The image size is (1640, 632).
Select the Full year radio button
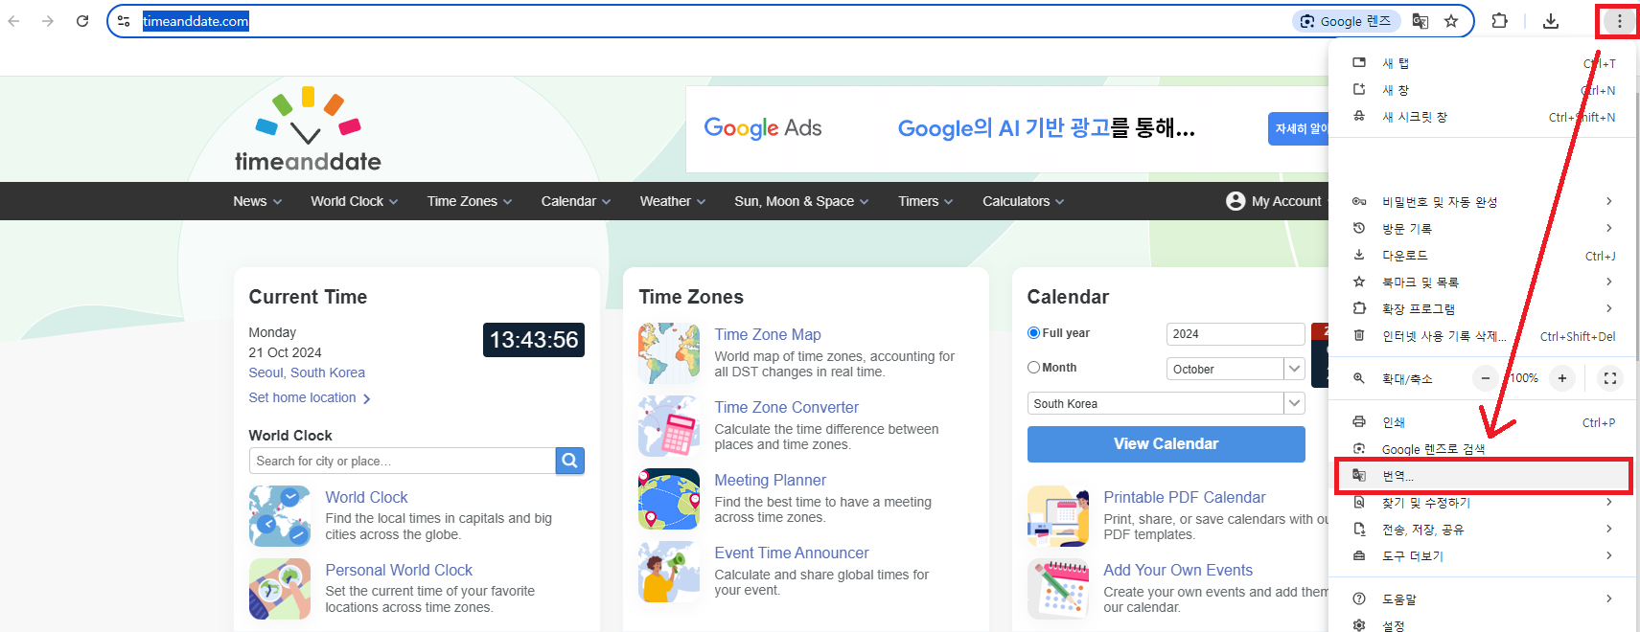point(1033,333)
